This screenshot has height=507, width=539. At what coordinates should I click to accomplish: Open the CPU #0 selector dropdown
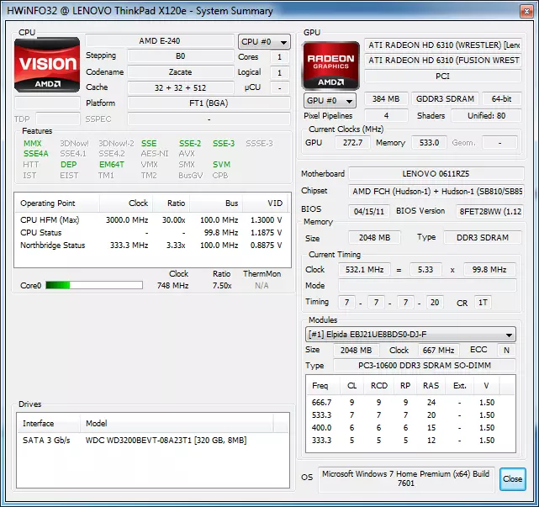tap(264, 42)
